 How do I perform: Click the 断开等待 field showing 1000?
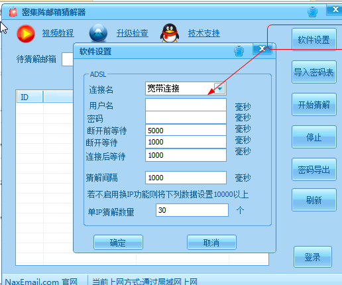pyautogui.click(x=186, y=142)
